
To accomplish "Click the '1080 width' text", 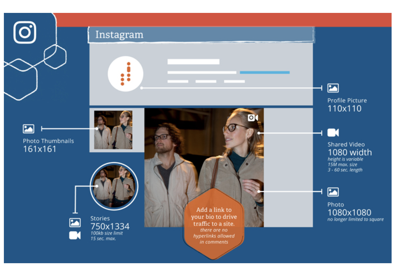I will 350,152.
